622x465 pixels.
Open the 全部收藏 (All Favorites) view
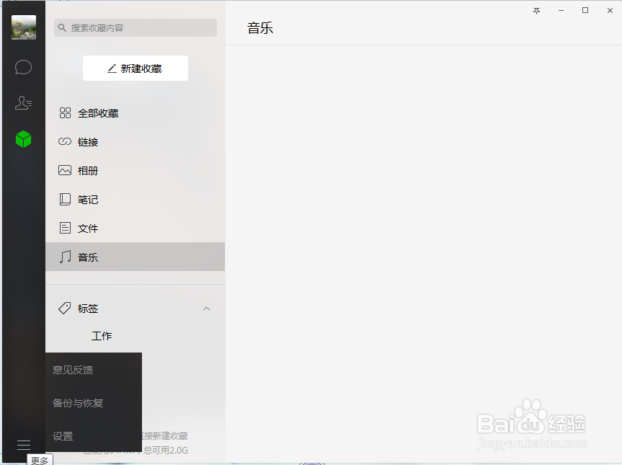tap(97, 112)
